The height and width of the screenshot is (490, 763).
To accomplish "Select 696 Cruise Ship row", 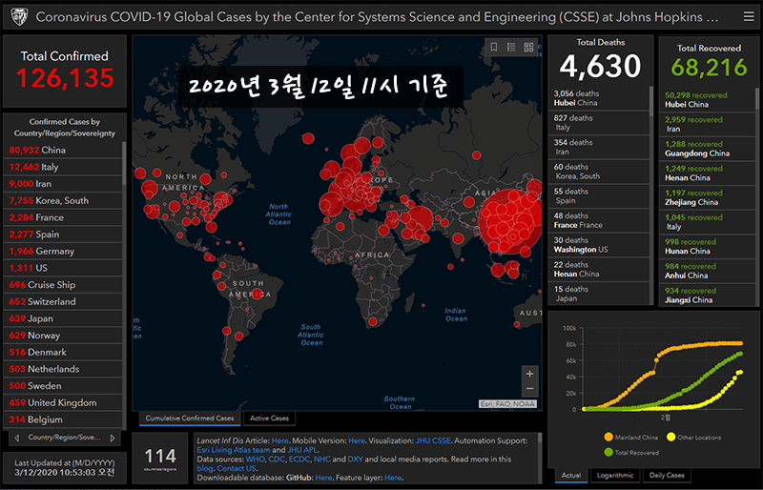I will [x=63, y=285].
